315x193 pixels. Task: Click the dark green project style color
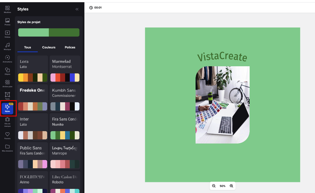[64, 32]
